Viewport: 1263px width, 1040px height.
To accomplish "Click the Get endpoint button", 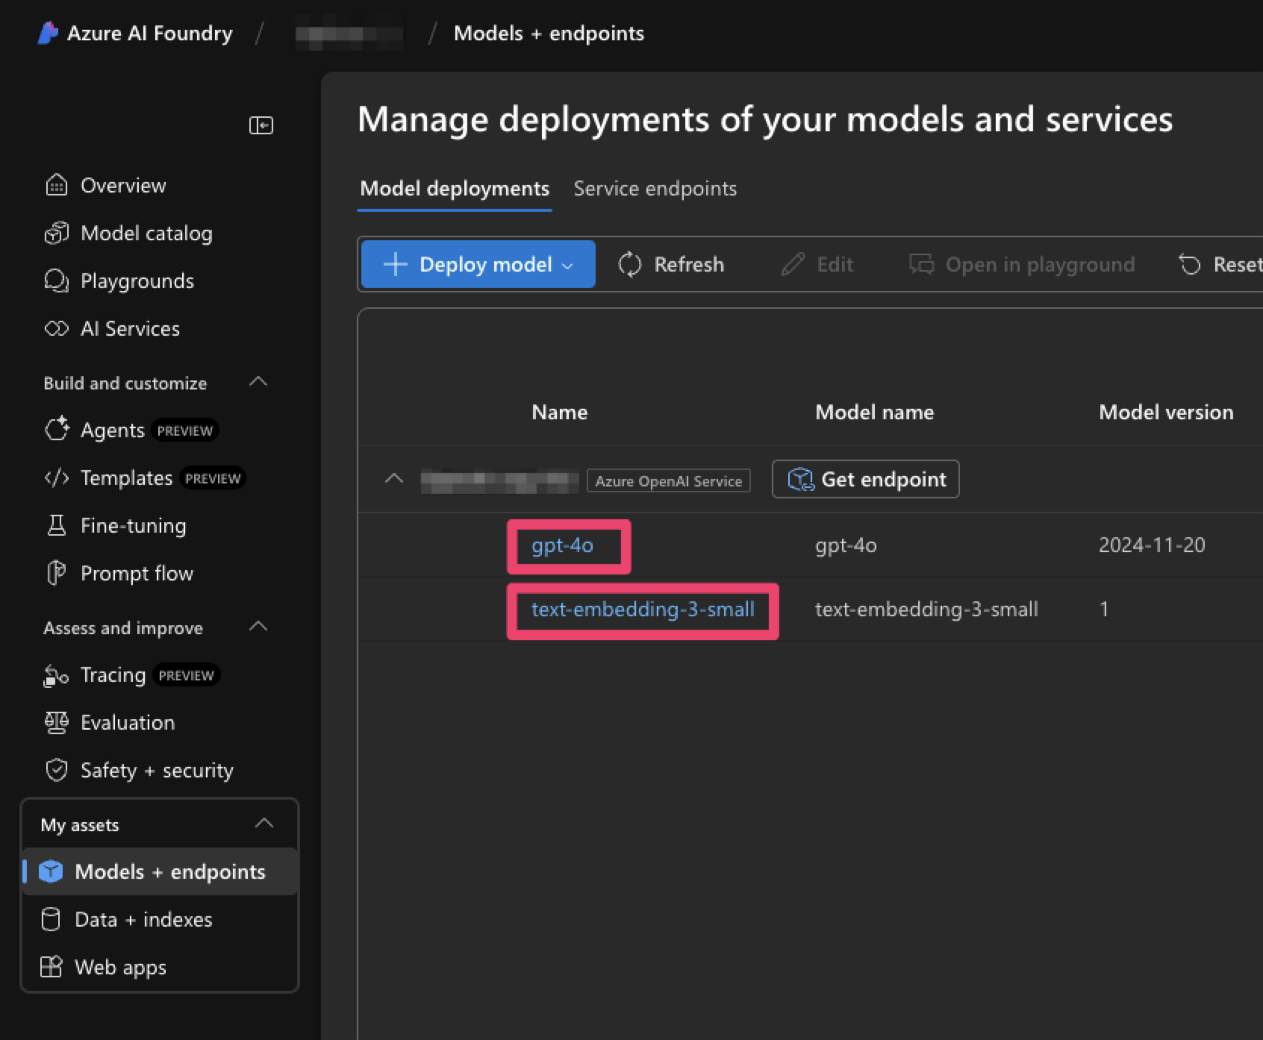I will (x=866, y=479).
